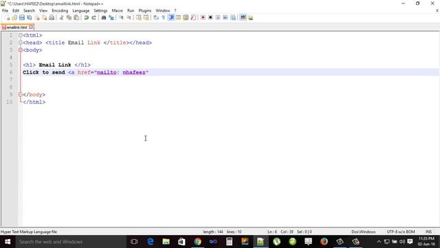Image resolution: width=440 pixels, height=248 pixels.
Task: Print the document using Print icon
Action: pyautogui.click(x=52, y=18)
